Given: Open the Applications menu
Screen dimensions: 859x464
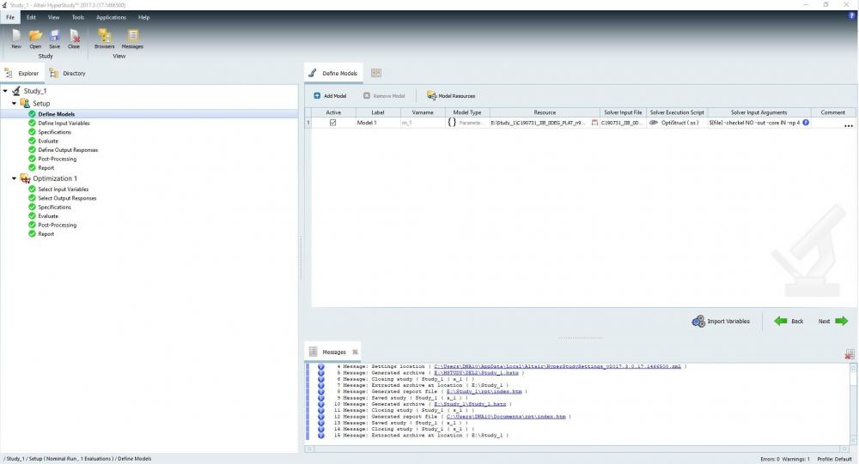Looking at the screenshot, I should [x=111, y=17].
